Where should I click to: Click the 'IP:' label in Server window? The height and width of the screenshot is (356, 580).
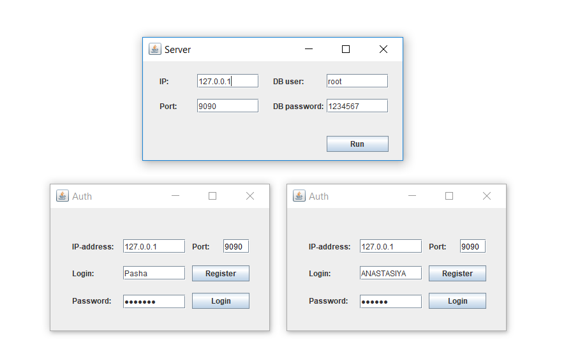(164, 82)
